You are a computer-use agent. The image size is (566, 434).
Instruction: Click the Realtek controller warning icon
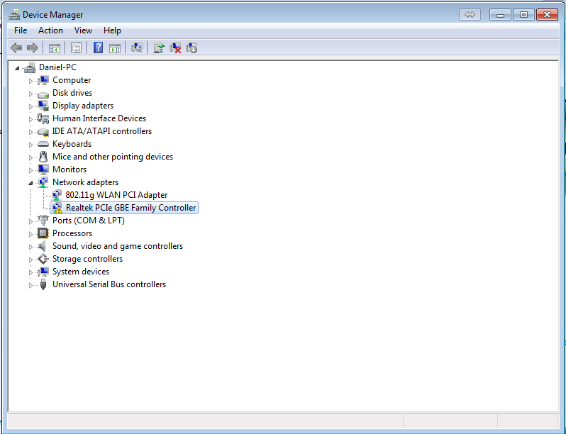[57, 208]
